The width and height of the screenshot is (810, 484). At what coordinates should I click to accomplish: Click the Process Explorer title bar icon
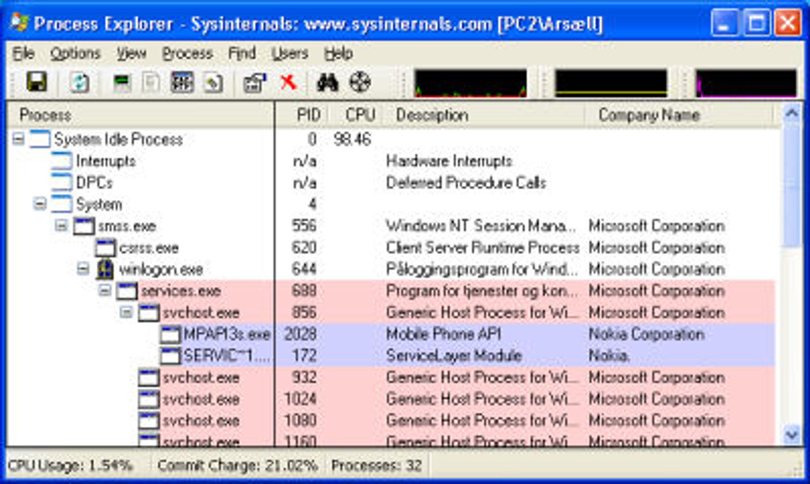[x=19, y=23]
